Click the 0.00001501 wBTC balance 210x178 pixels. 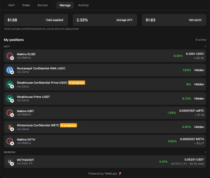coord(191,111)
